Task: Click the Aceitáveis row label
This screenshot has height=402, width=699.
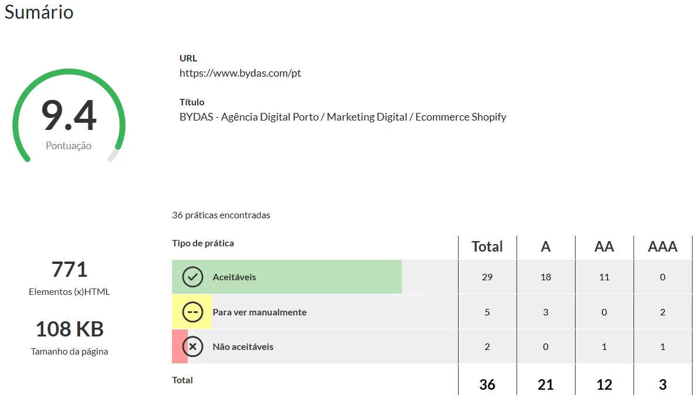Action: [x=236, y=277]
